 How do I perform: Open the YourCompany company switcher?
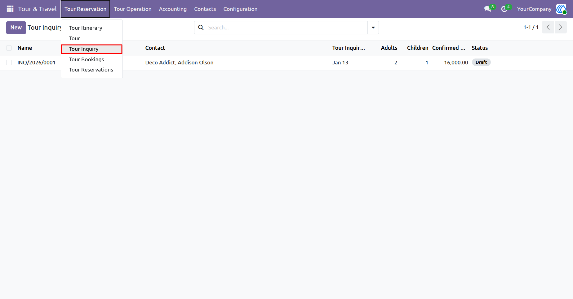pyautogui.click(x=534, y=9)
